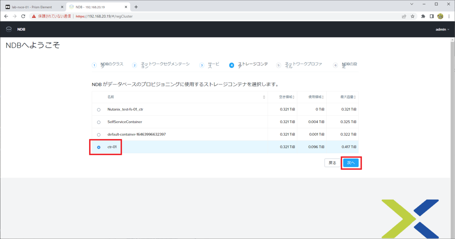455x239 pixels.
Task: Sort table by 名前 column
Action: click(264, 97)
